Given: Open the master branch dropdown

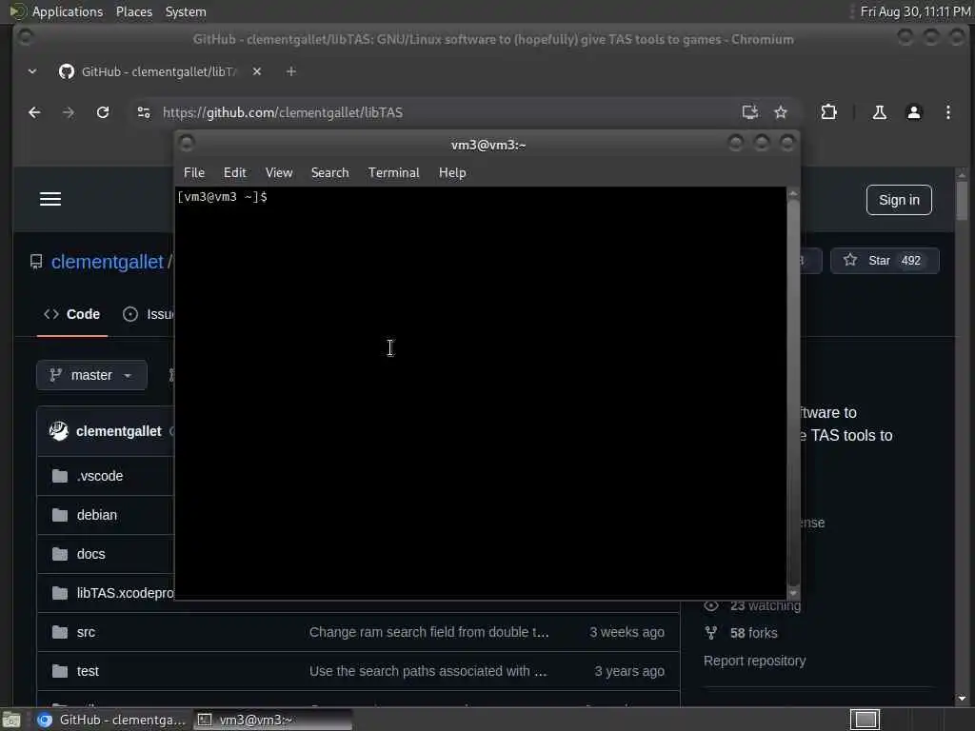Looking at the screenshot, I should [x=91, y=375].
